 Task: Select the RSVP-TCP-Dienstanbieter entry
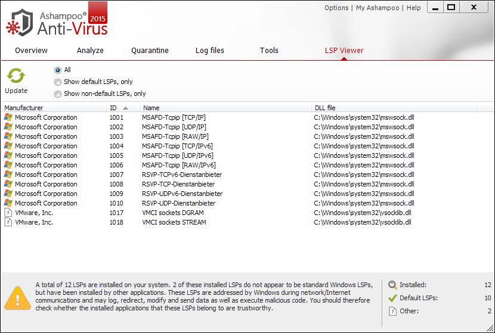click(178, 184)
